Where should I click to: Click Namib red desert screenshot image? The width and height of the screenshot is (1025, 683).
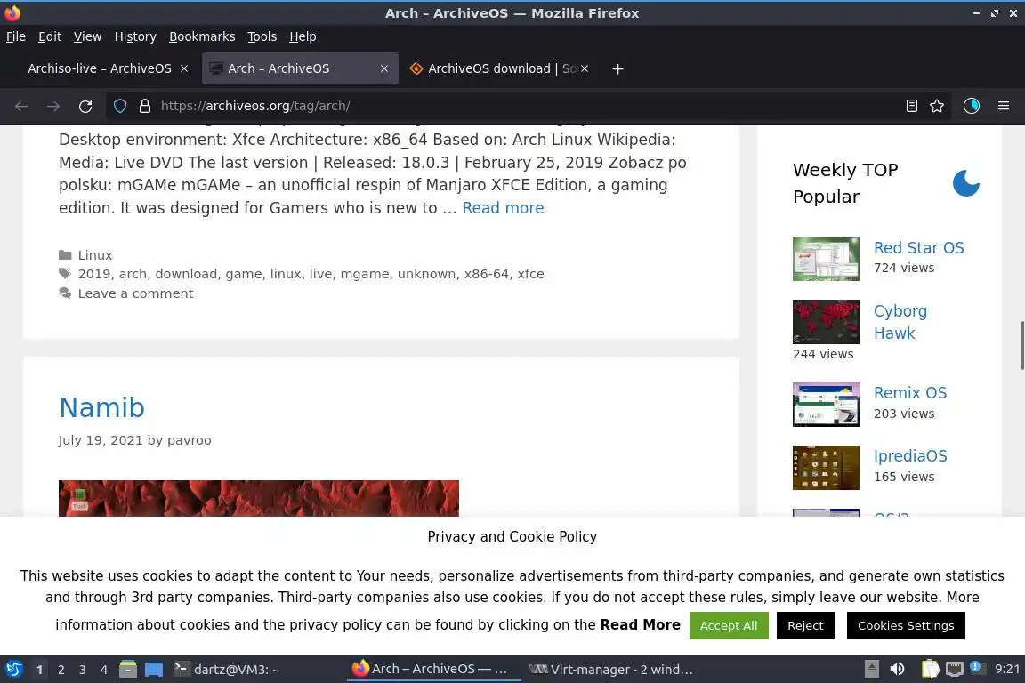click(259, 498)
